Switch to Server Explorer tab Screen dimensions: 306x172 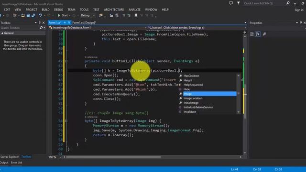pyautogui.click(x=10, y=157)
